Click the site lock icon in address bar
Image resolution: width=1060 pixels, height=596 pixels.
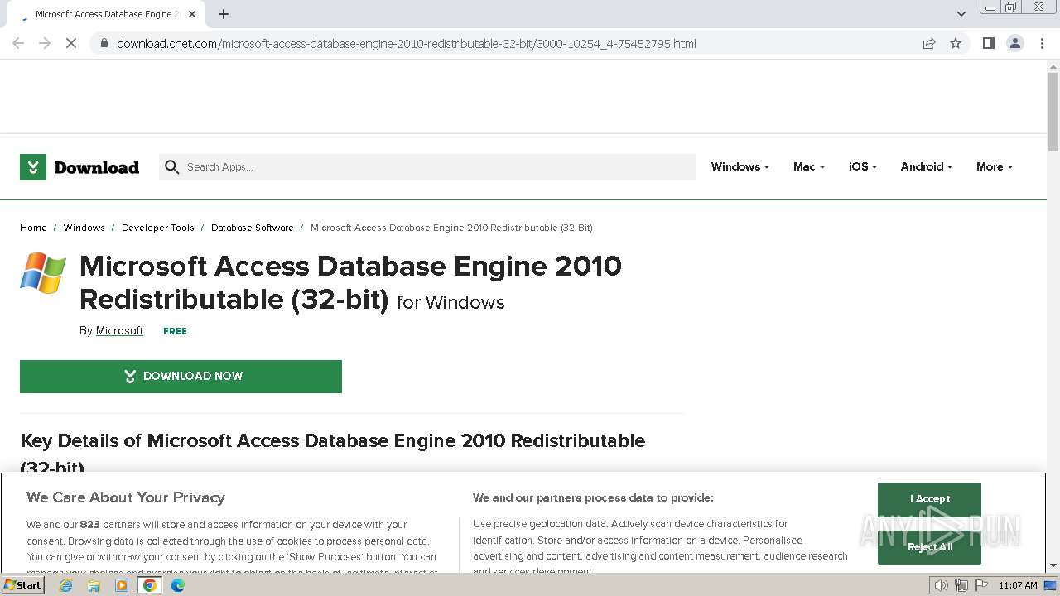104,44
